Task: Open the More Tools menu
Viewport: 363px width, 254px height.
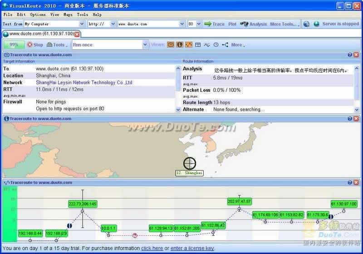Action: (x=285, y=24)
